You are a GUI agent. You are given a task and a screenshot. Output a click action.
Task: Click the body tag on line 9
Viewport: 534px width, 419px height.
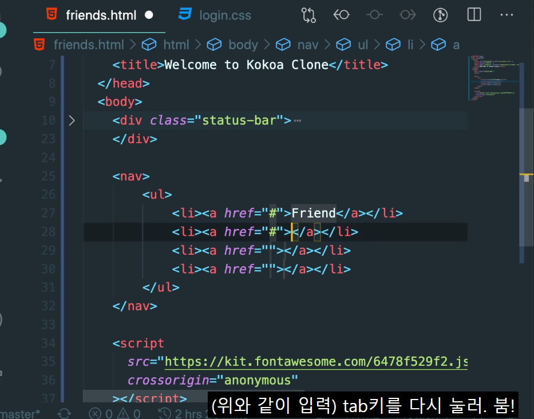point(120,102)
